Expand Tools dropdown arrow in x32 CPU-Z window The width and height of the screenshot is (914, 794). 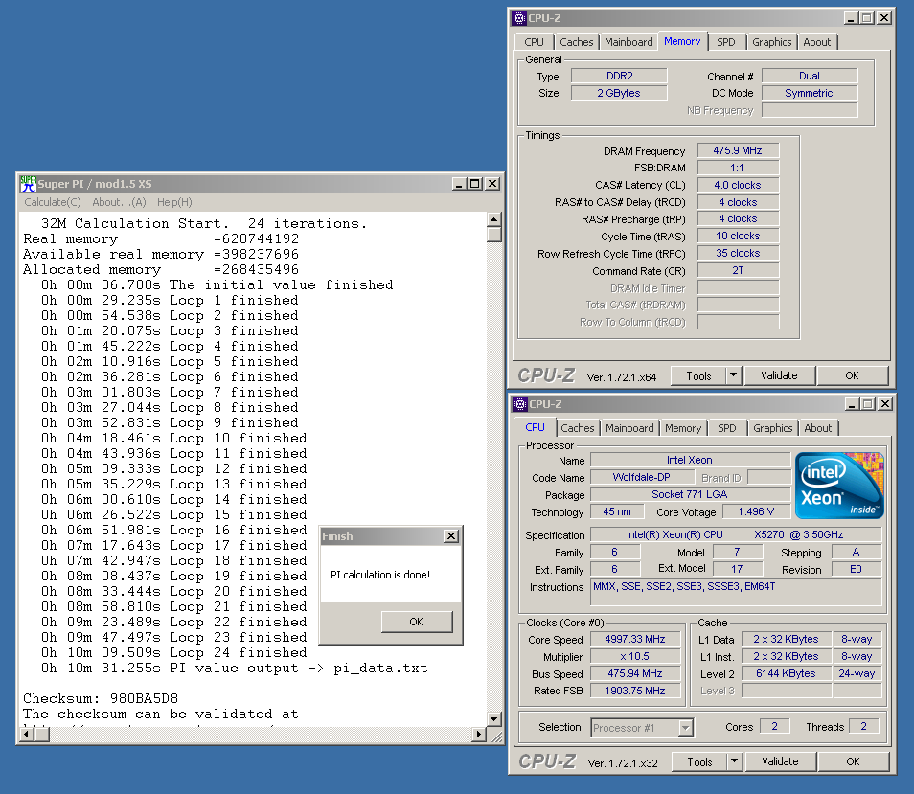coord(735,761)
